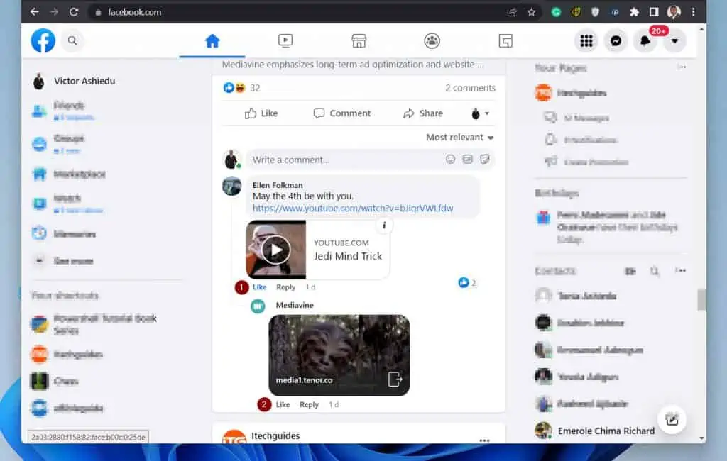Screen dimensions: 727x461
Task: Open the Facebook search magnifier
Action: [72, 40]
